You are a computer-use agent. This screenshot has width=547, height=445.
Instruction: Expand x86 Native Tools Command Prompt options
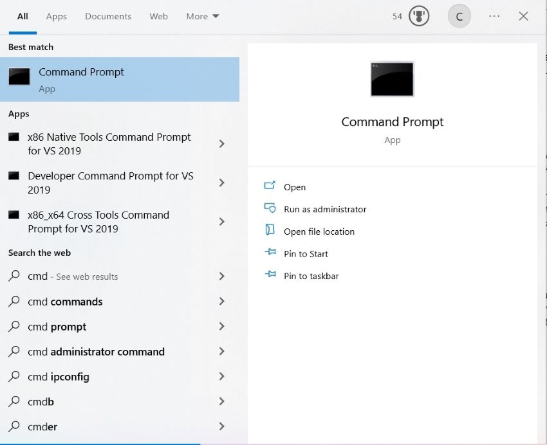[222, 144]
